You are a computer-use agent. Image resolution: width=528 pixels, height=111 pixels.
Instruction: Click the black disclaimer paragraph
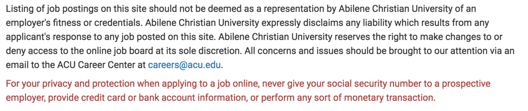point(259,37)
